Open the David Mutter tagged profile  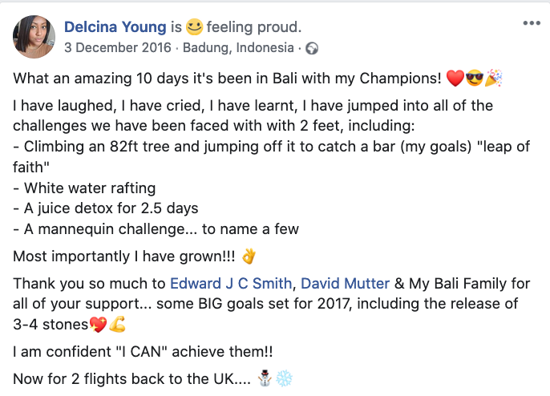point(345,283)
